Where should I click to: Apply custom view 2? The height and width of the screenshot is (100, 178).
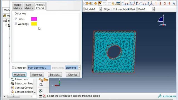160,4
